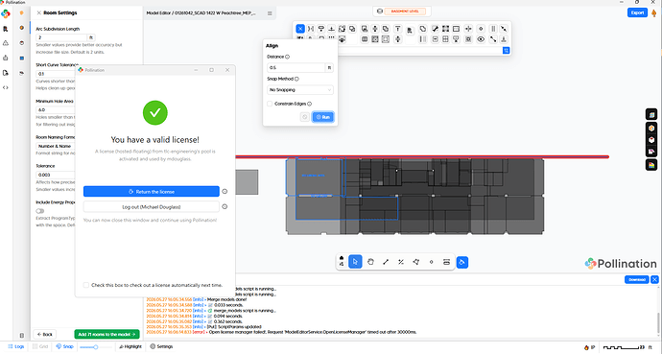This screenshot has width=662, height=354.
Task: Open the code brackets icon in sidebar
Action: point(6,87)
